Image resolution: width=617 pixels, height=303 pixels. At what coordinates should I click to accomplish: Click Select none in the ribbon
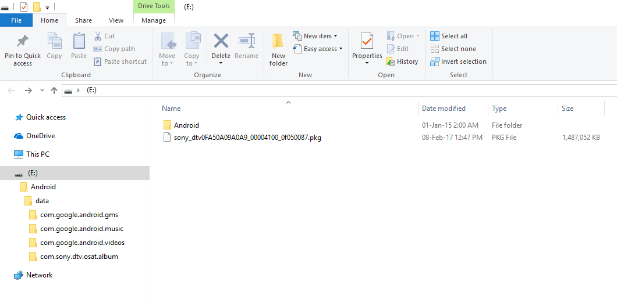coord(453,49)
